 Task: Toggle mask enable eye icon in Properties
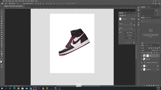point(132,43)
